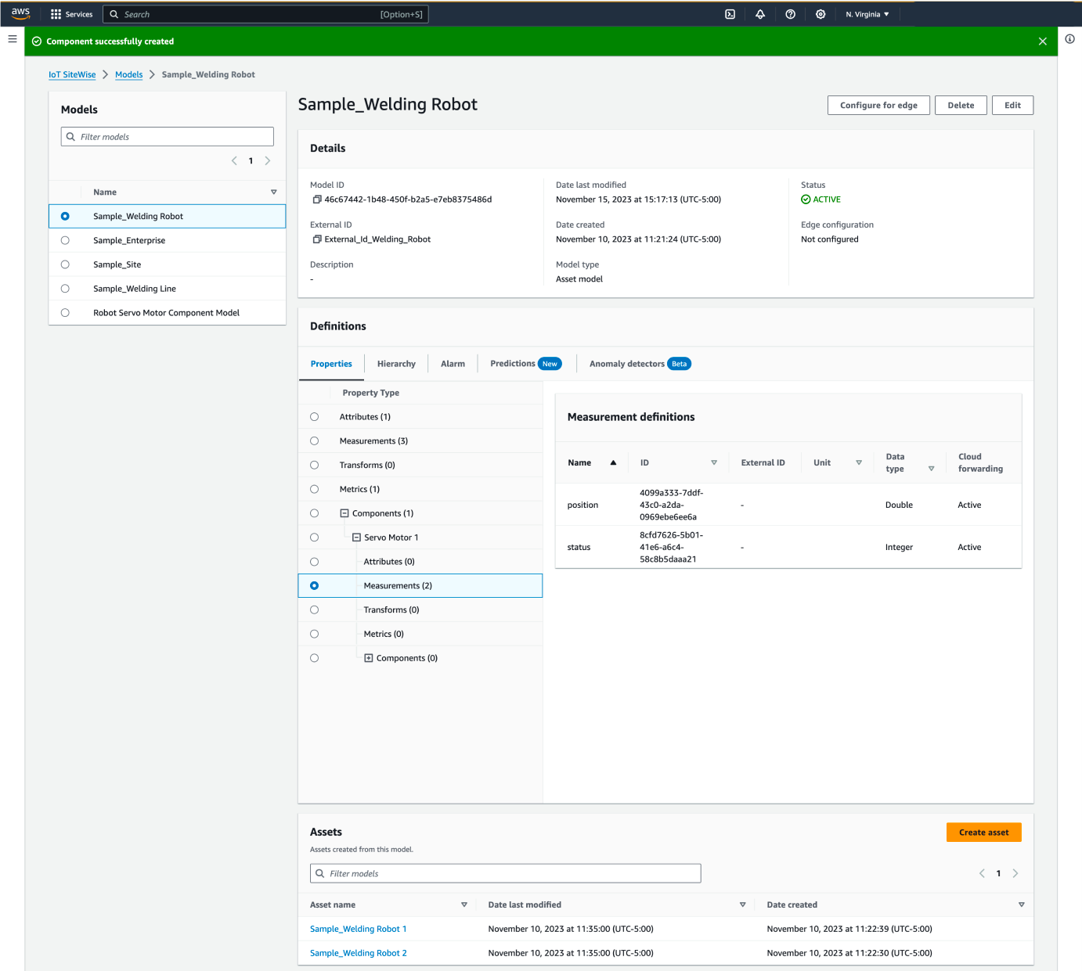The height and width of the screenshot is (971, 1082).
Task: Select the Sample_Site model radio button
Action: [65, 264]
